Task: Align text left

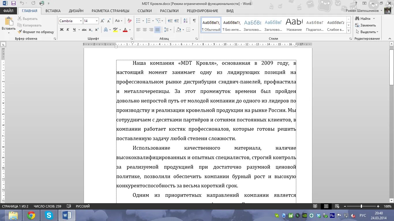Action: pyautogui.click(x=138, y=30)
